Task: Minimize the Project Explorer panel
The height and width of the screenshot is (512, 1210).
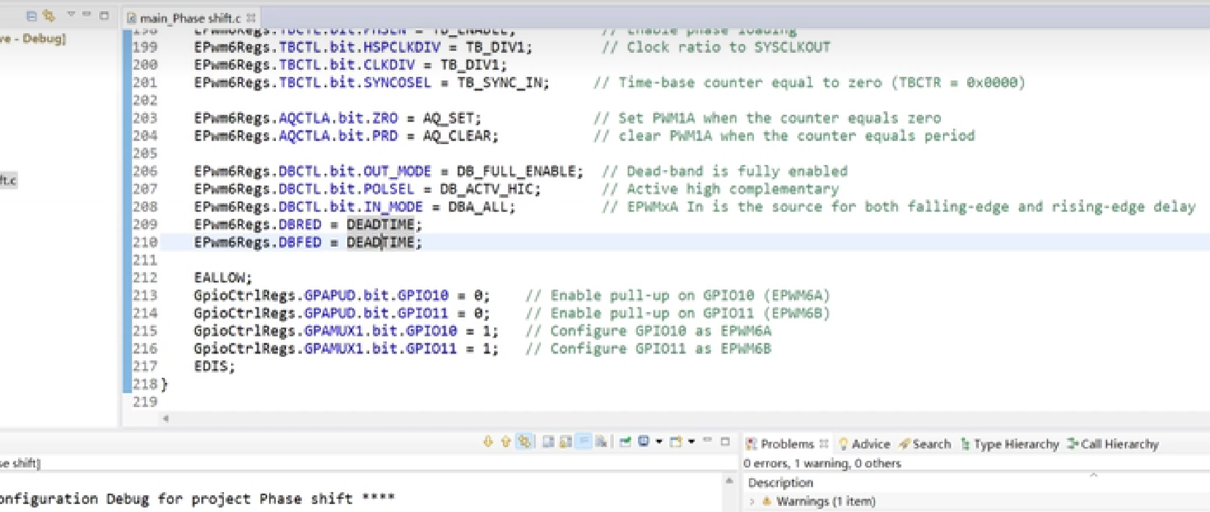Action: (x=87, y=14)
